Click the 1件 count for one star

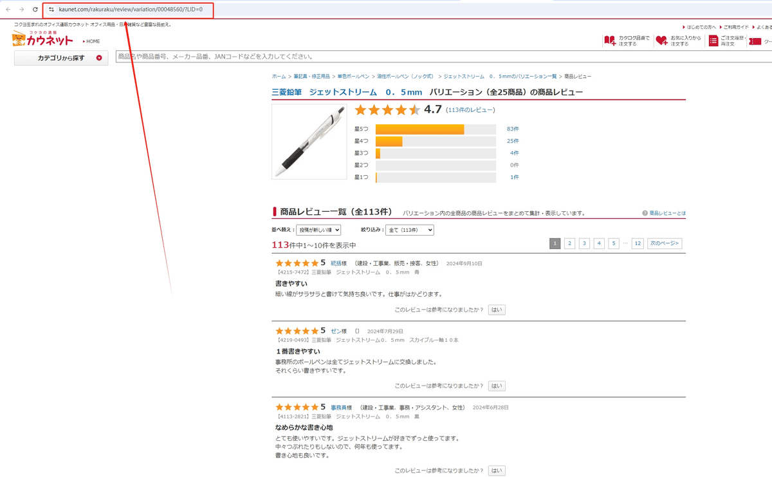click(514, 177)
